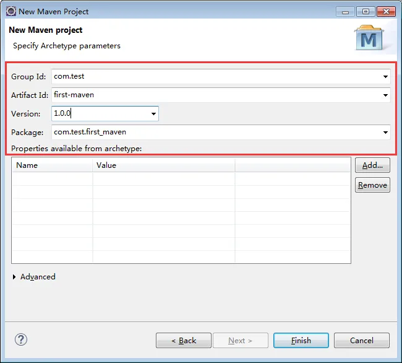Viewport: 402px width, 363px height.
Task: Cancel the New Maven Project dialog
Action: (x=362, y=341)
